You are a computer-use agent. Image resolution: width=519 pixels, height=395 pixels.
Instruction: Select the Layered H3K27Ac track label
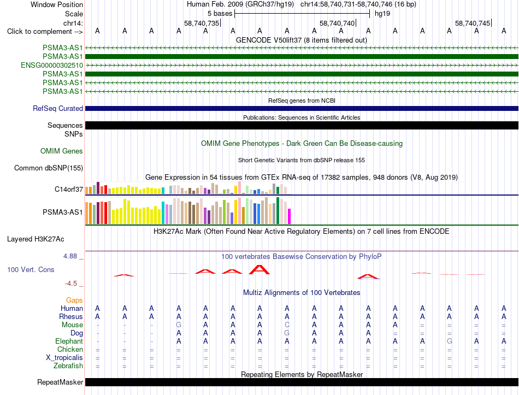pyautogui.click(x=36, y=239)
